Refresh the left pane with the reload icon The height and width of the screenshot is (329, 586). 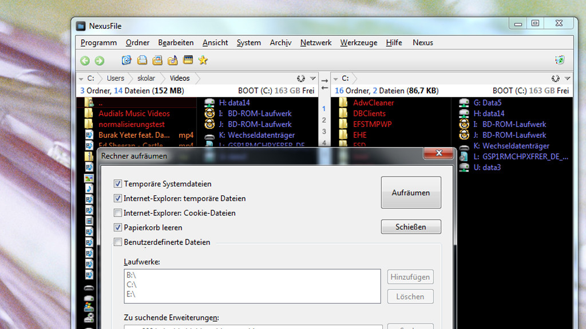point(301,78)
